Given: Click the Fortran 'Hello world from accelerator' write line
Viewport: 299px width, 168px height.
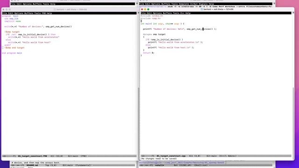Looking at the screenshot, I should pos(34,37).
